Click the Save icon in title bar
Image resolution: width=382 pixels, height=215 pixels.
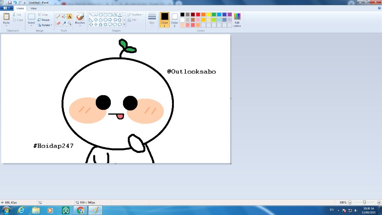click(10, 3)
